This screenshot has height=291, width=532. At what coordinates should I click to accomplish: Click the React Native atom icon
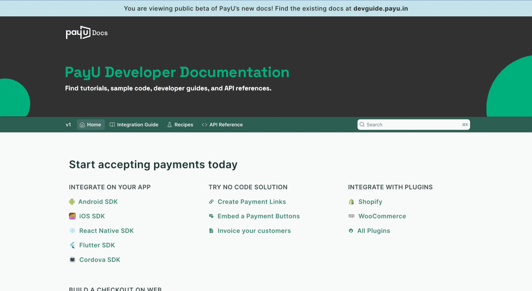[72, 231]
